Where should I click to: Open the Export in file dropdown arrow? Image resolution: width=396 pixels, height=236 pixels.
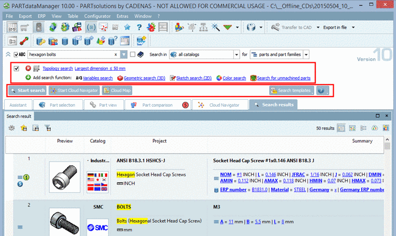pos(353,27)
